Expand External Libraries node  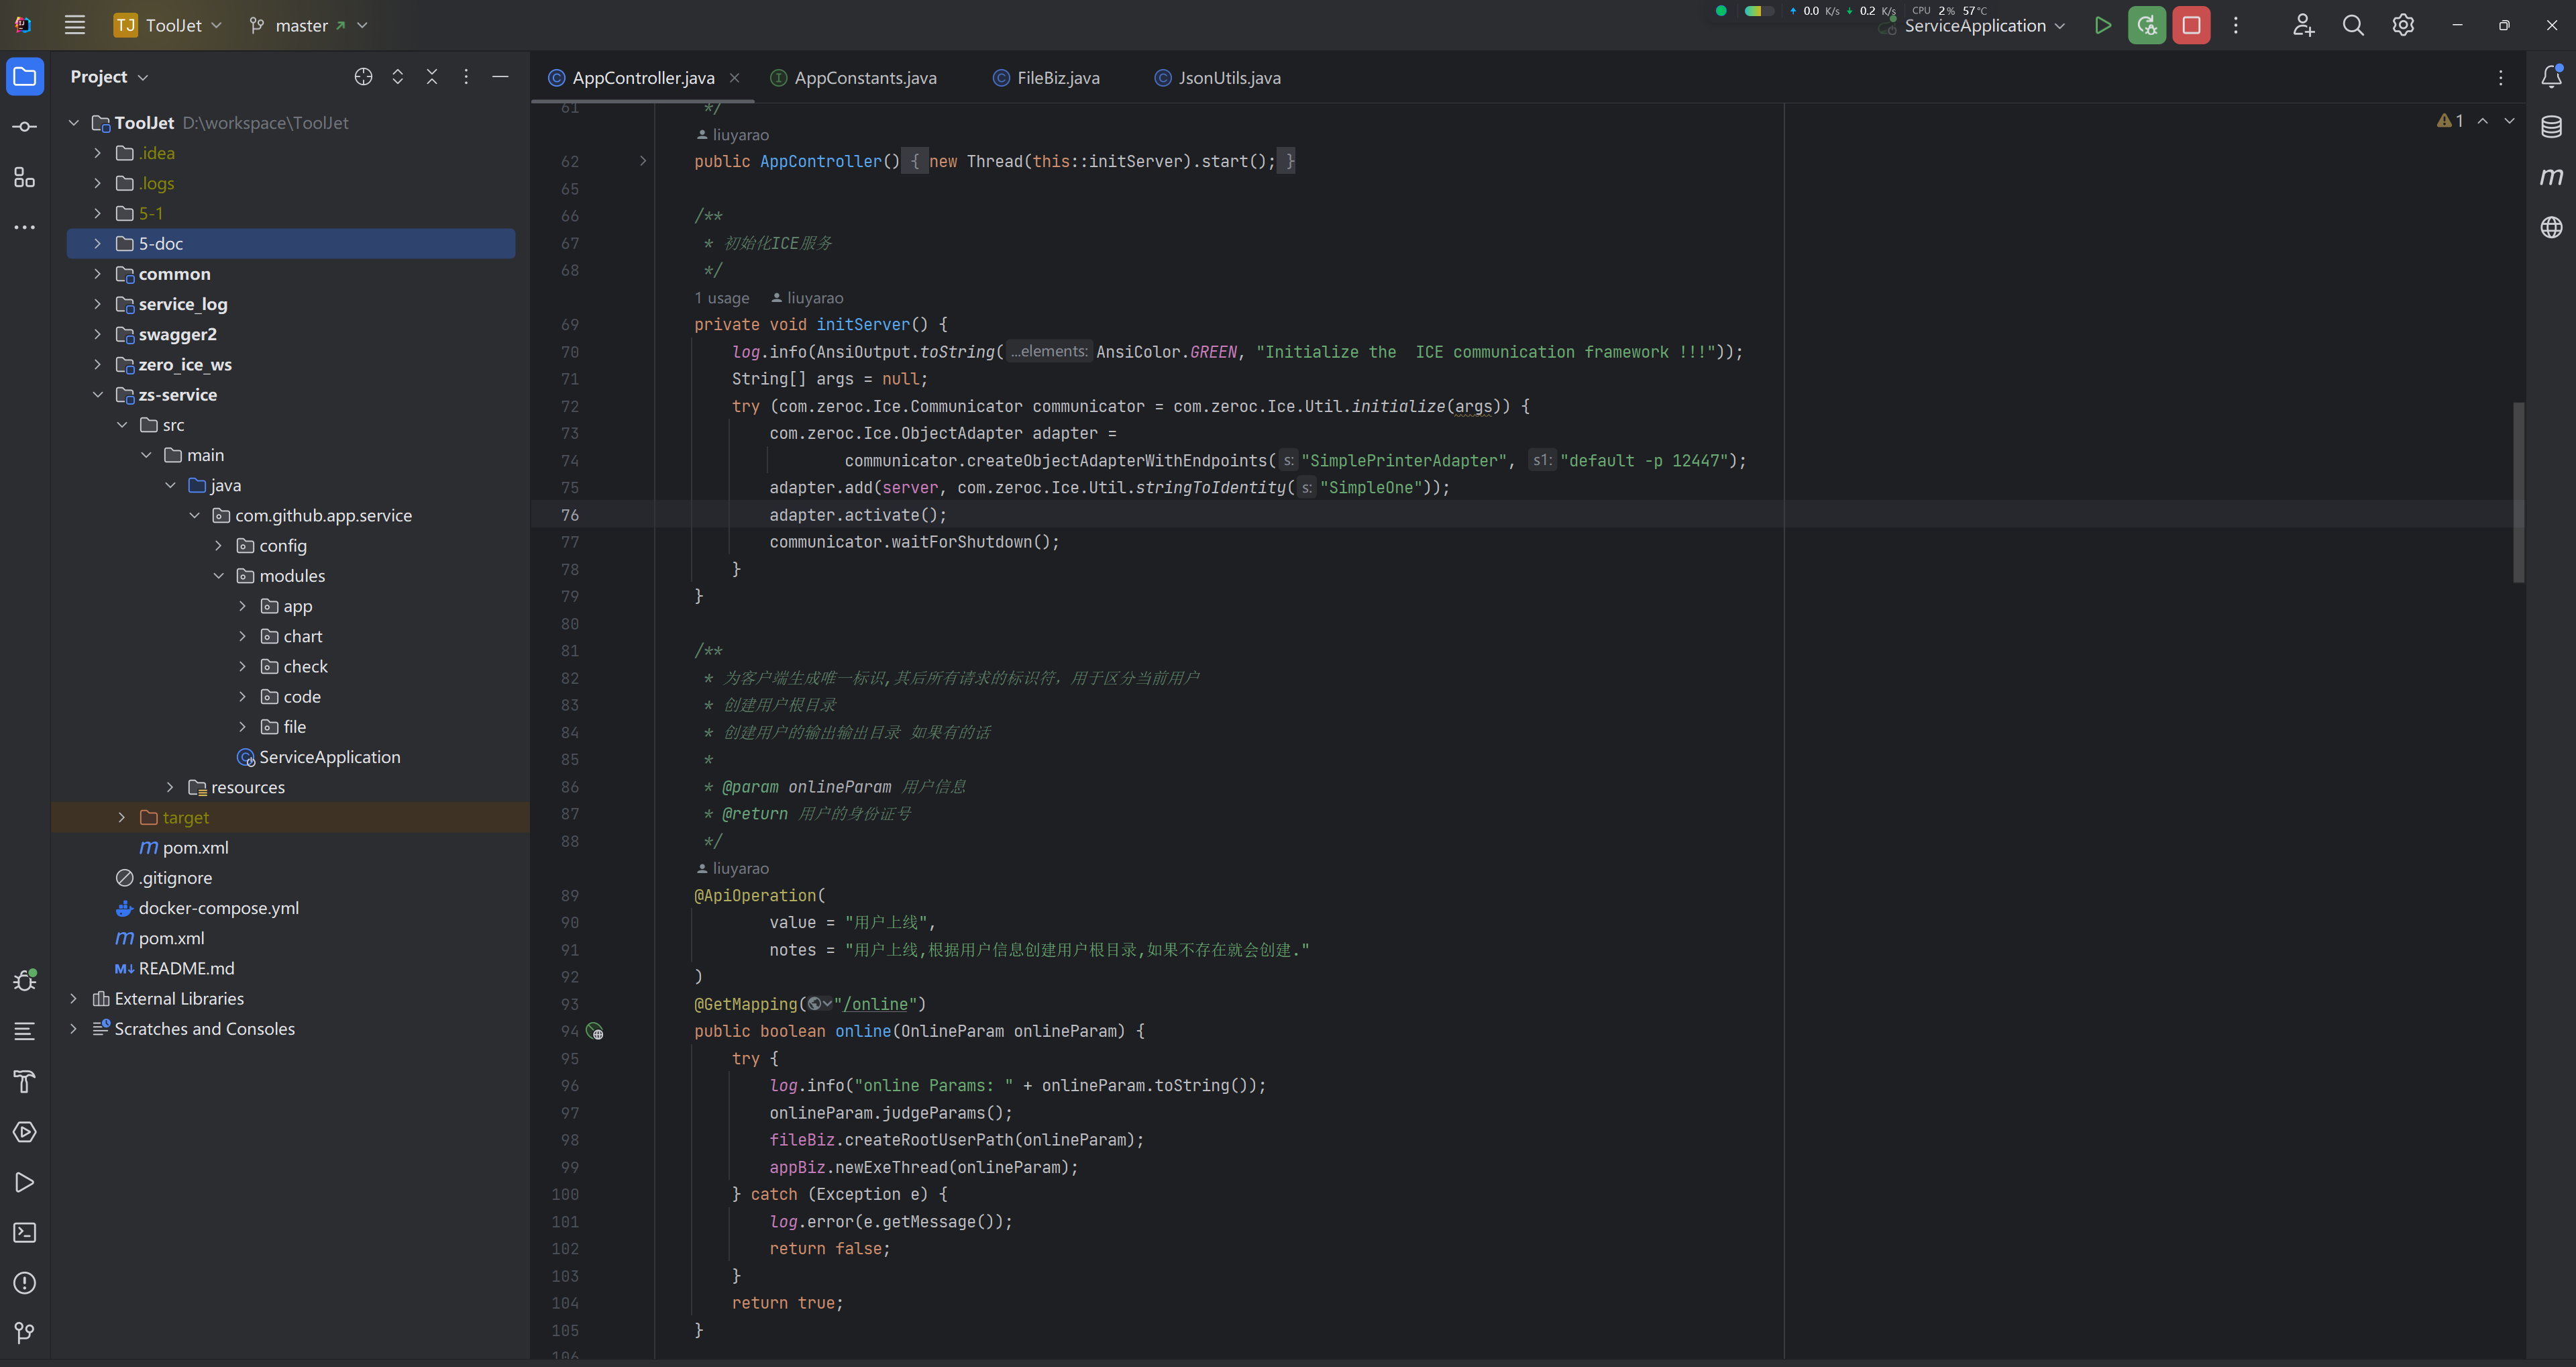(73, 999)
